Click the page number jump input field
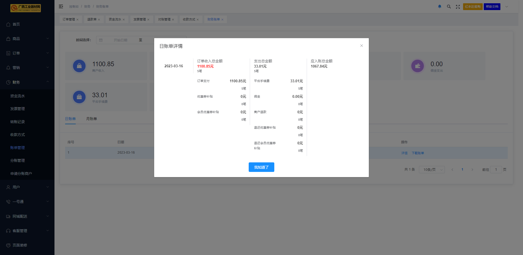The image size is (523, 255). pos(496,170)
